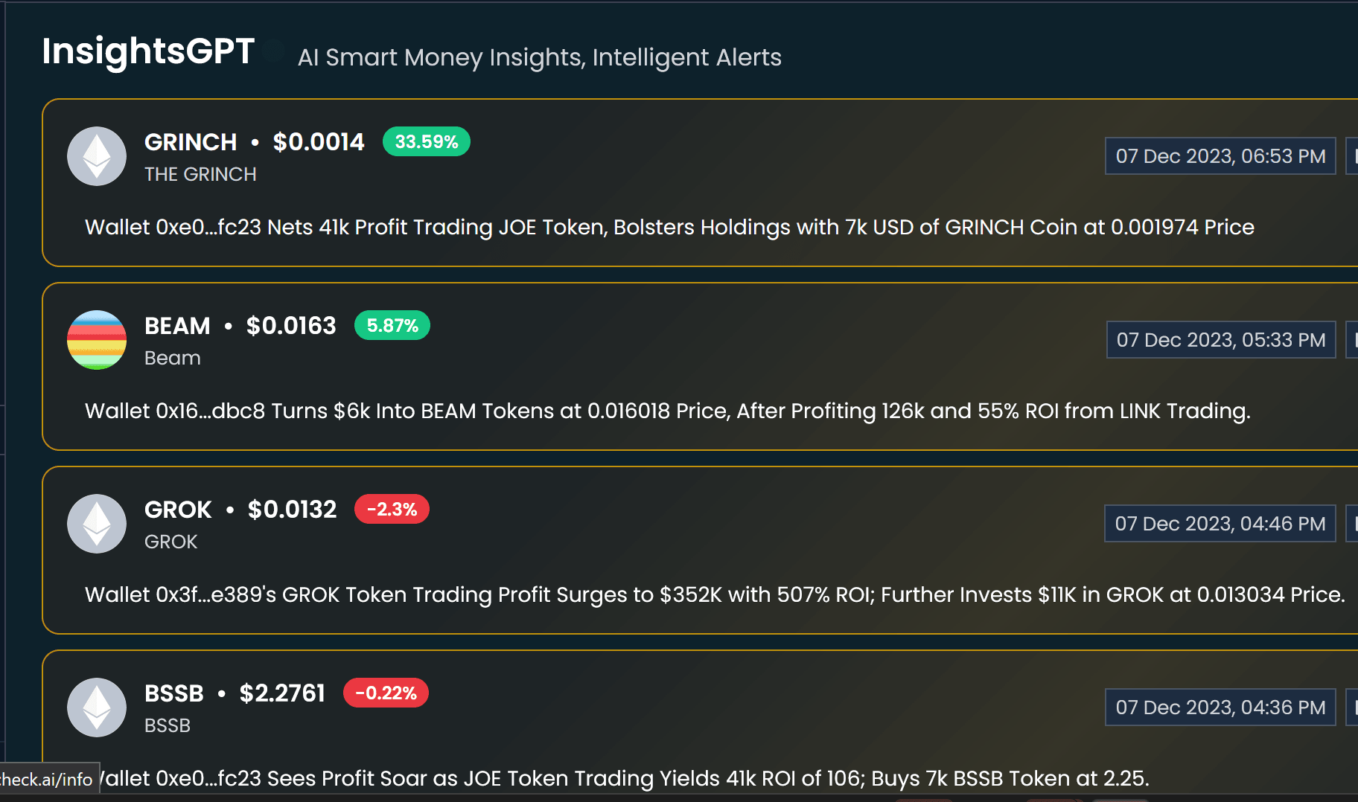Open the GRINCH token name link

191,141
